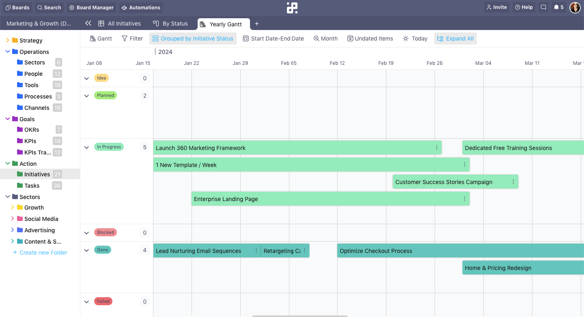Screen dimensions: 584x317
Task: Open the Filter funnel tool
Action: click(132, 39)
